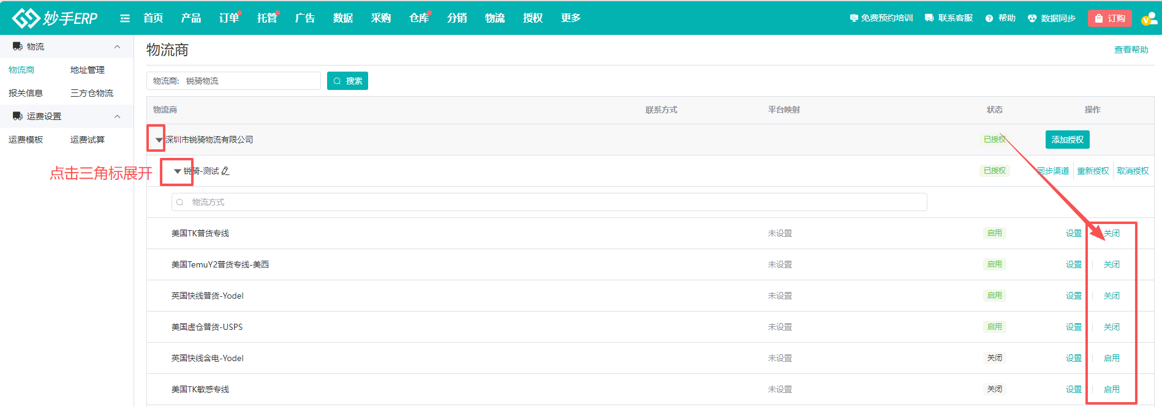Collapse the 锐骑-测试 triangle expander
The image size is (1162, 407).
pyautogui.click(x=177, y=171)
